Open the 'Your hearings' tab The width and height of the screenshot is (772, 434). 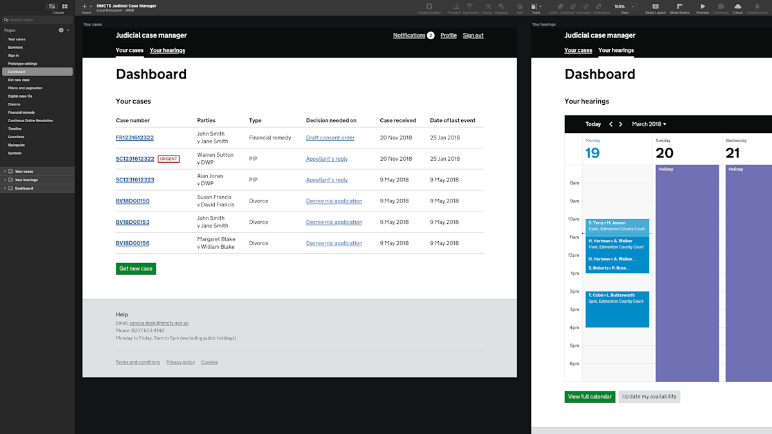pyautogui.click(x=167, y=50)
